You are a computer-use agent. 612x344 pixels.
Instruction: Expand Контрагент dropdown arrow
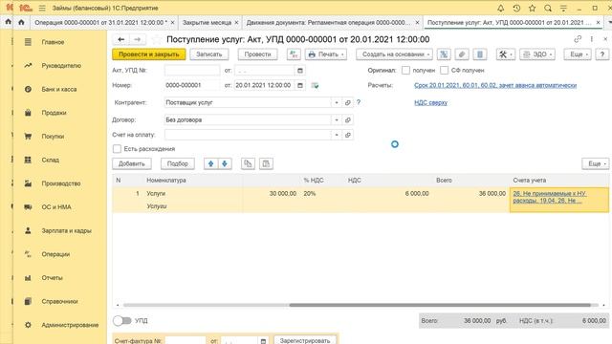337,102
